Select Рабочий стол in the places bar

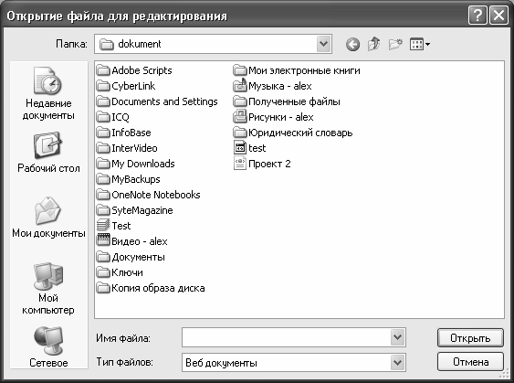coord(48,153)
